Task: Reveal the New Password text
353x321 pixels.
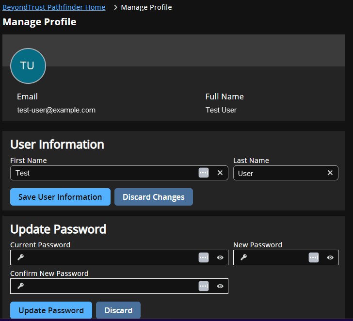Action: click(x=330, y=257)
